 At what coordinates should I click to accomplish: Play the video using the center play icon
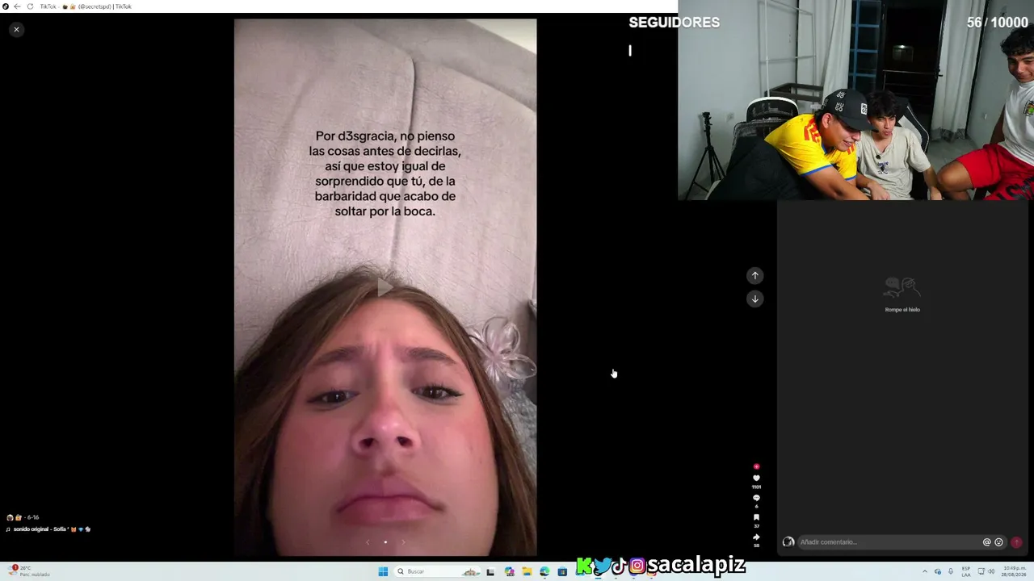[x=385, y=287]
